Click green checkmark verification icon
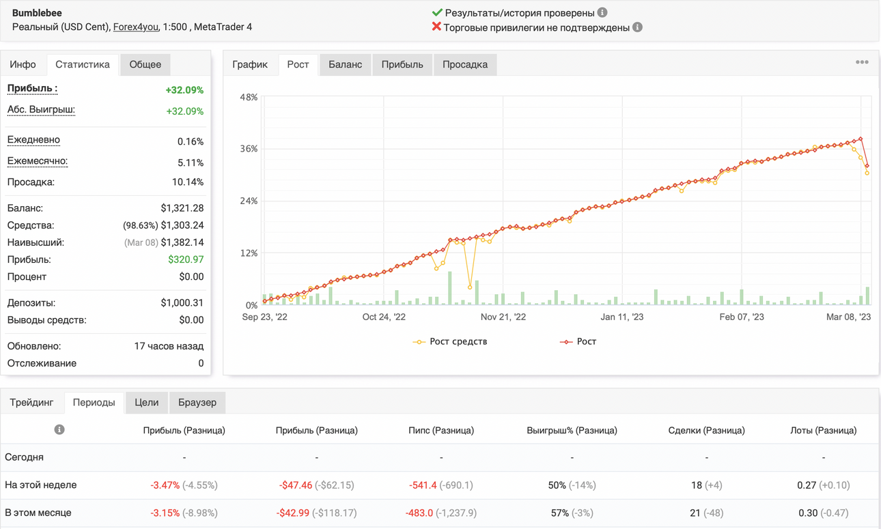The image size is (881, 529). click(437, 12)
